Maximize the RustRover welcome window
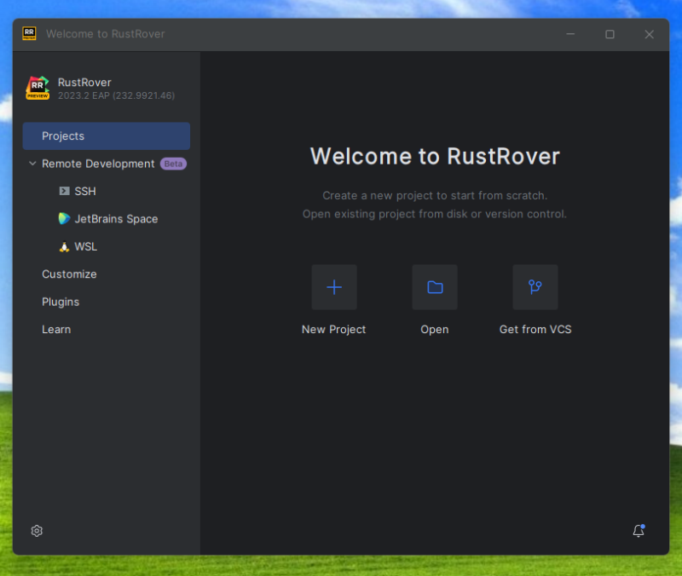This screenshot has height=576, width=682. pyautogui.click(x=610, y=34)
